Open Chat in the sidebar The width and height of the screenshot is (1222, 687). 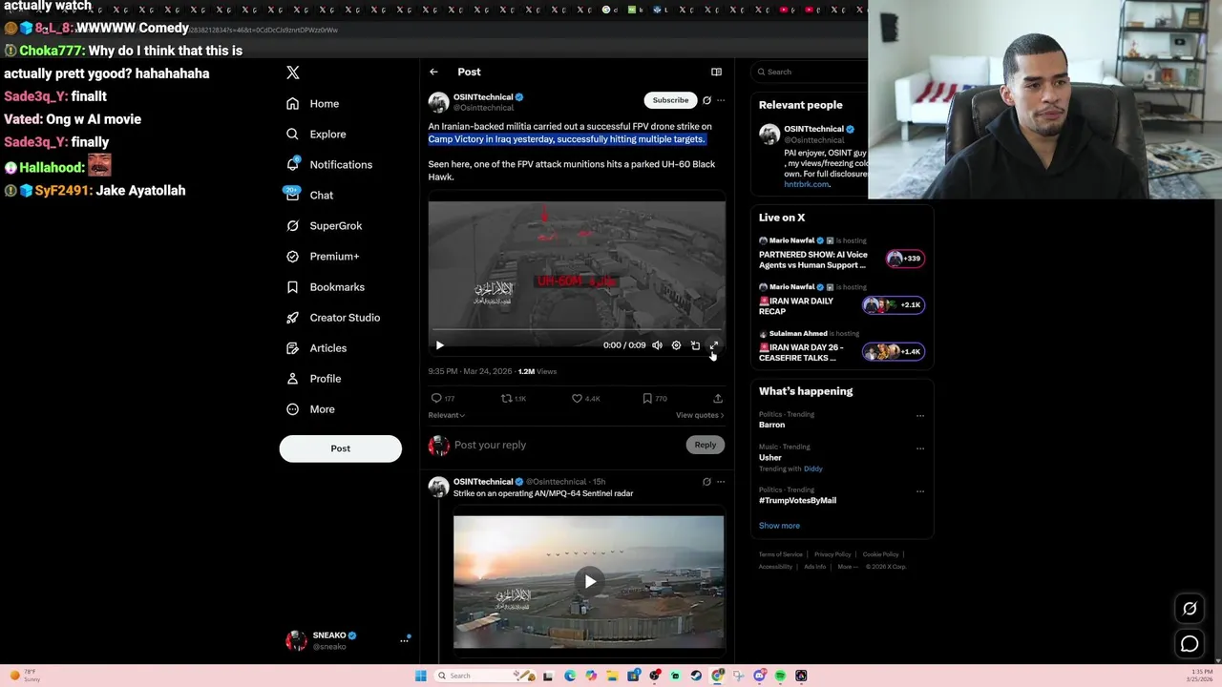point(309,196)
